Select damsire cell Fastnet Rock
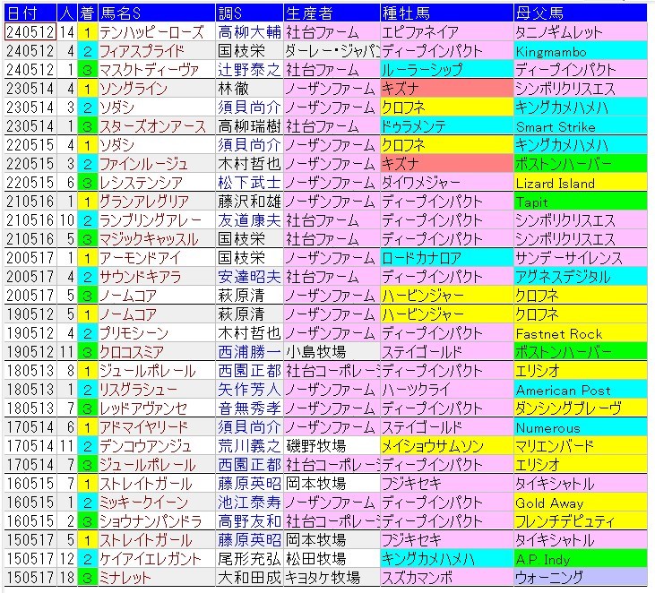 [581, 333]
